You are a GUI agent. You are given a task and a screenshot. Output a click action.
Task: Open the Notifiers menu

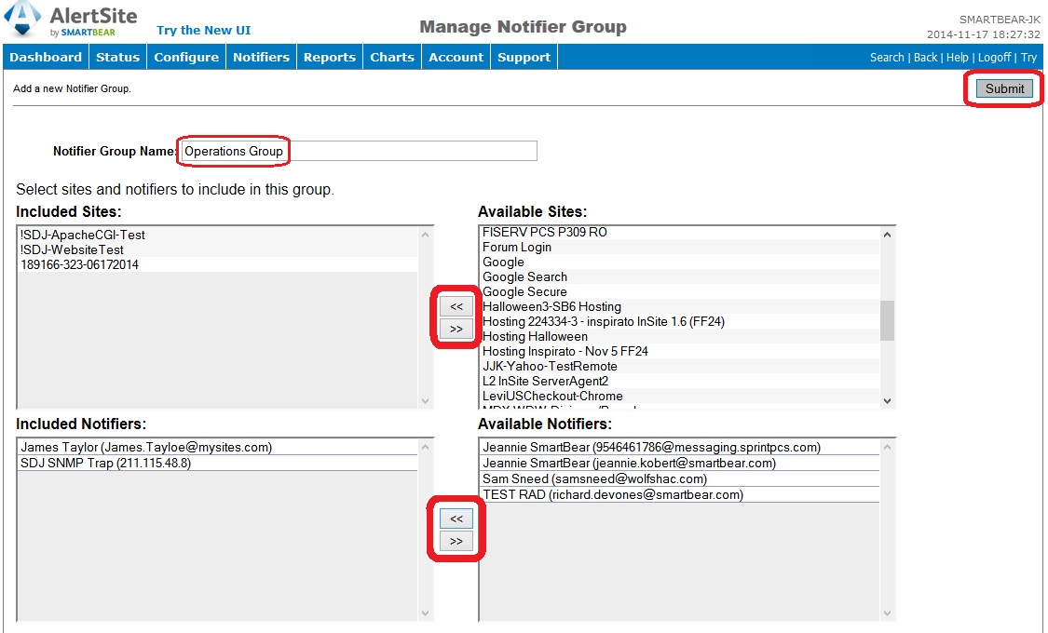click(x=261, y=56)
